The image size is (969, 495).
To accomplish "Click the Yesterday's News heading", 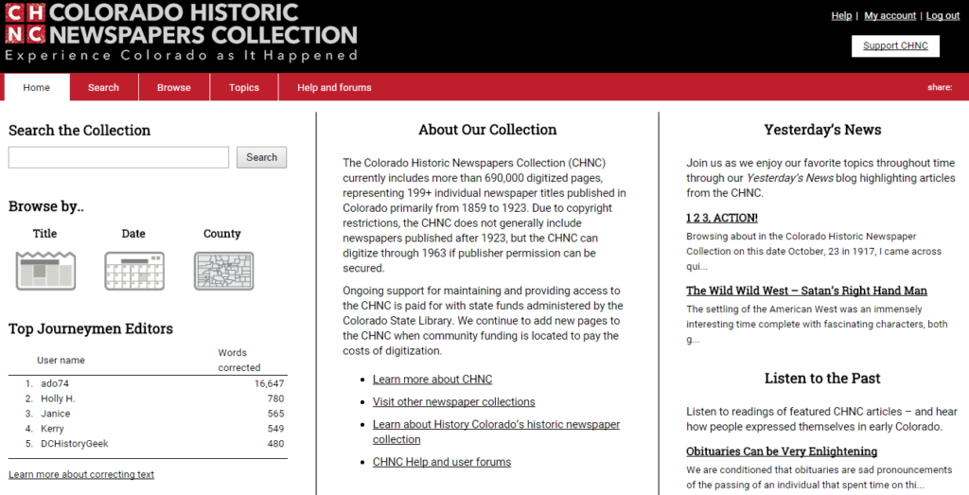I will click(x=822, y=130).
